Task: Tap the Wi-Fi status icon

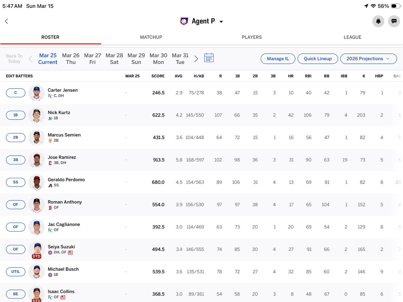Action: click(x=373, y=6)
